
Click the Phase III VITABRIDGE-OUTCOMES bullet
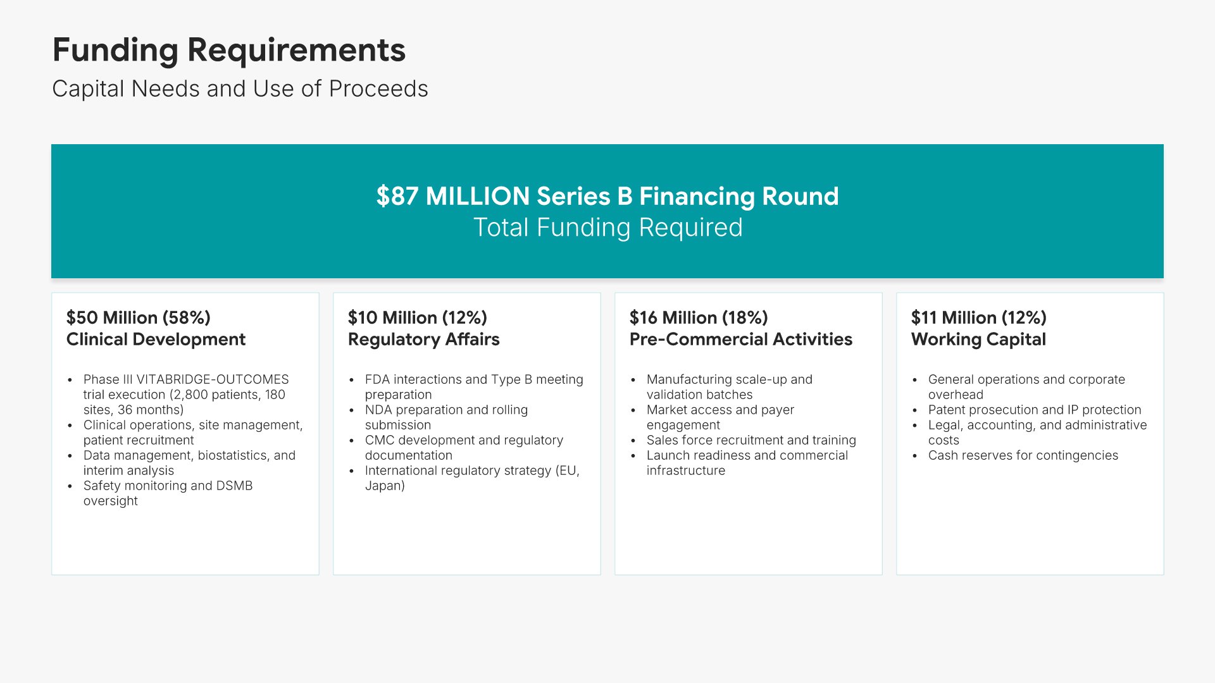(x=185, y=395)
